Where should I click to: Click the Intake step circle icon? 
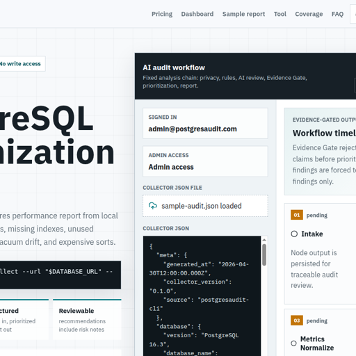(x=294, y=234)
